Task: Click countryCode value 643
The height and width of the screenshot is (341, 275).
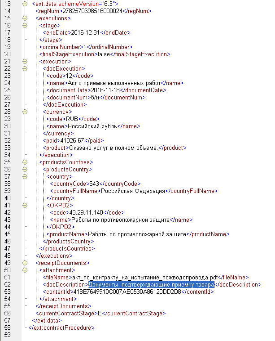Action: tap(94, 184)
